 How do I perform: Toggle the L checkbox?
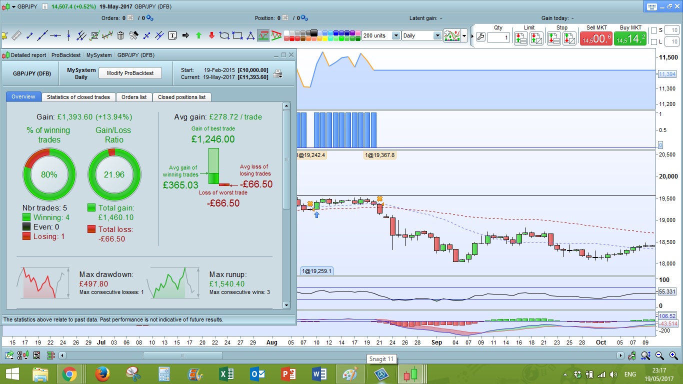pyautogui.click(x=654, y=41)
